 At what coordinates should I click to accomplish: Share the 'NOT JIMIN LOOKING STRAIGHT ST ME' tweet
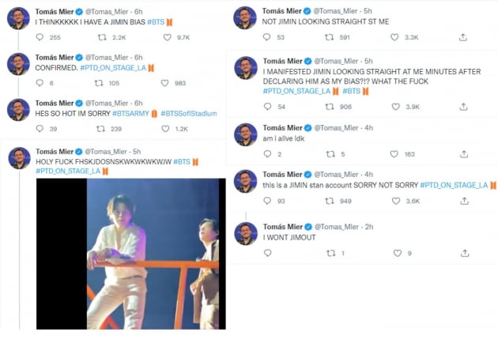(463, 37)
